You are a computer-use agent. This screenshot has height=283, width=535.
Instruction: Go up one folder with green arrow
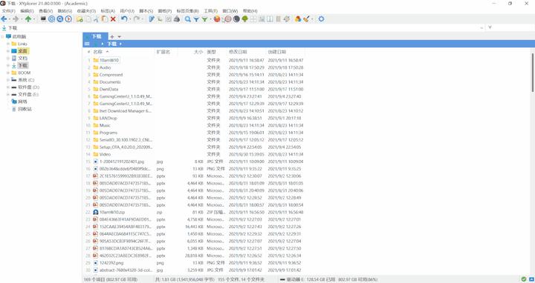tap(28, 19)
